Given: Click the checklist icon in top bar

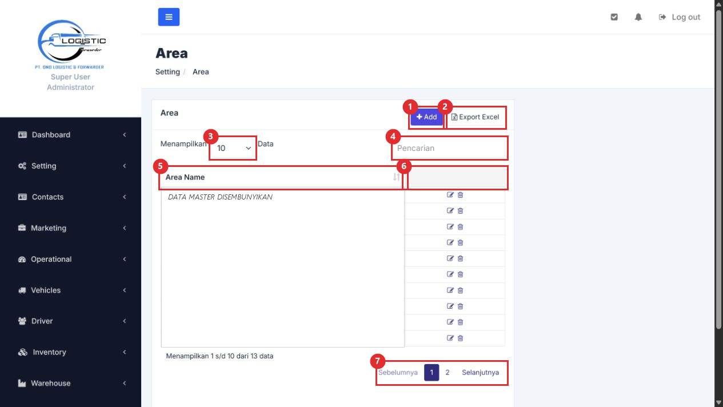Looking at the screenshot, I should point(614,17).
